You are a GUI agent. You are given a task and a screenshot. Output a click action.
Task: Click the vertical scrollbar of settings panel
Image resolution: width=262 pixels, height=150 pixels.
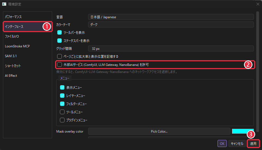[x=258, y=72]
